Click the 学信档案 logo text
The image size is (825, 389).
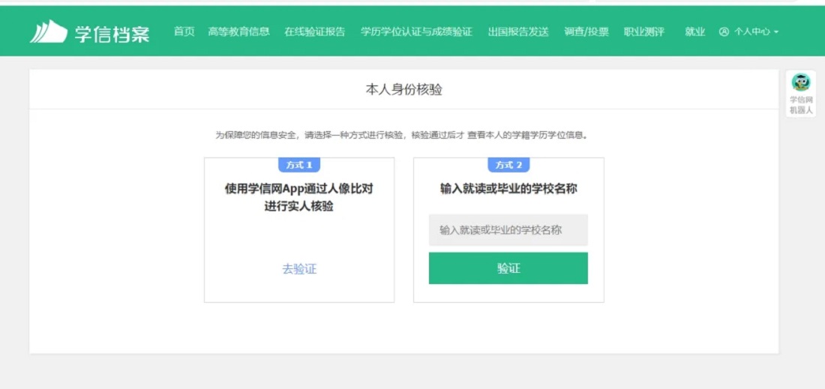click(x=112, y=34)
